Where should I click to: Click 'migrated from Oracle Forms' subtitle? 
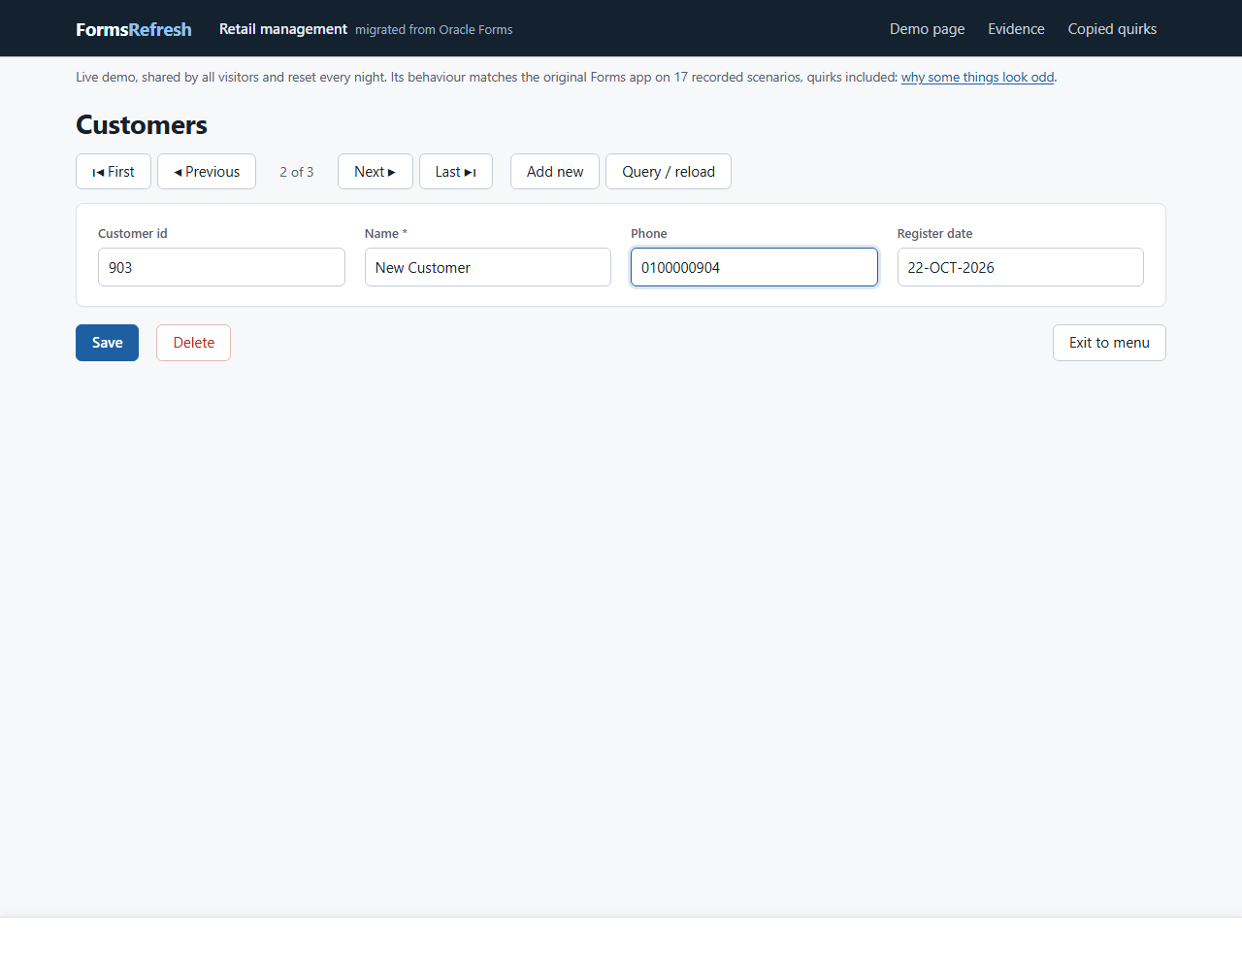pos(434,30)
